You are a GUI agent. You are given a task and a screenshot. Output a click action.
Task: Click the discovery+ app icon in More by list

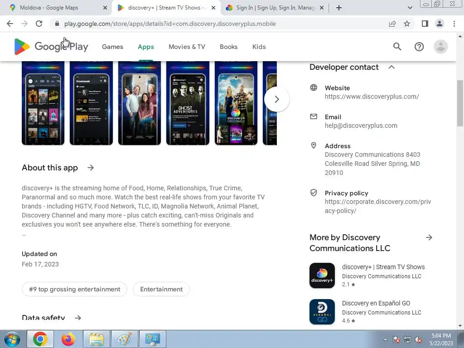[322, 275]
